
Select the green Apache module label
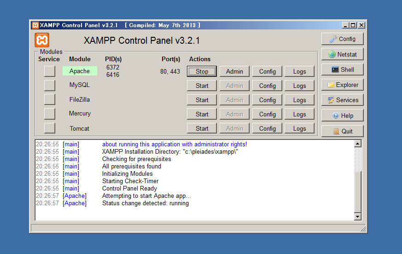click(x=80, y=71)
